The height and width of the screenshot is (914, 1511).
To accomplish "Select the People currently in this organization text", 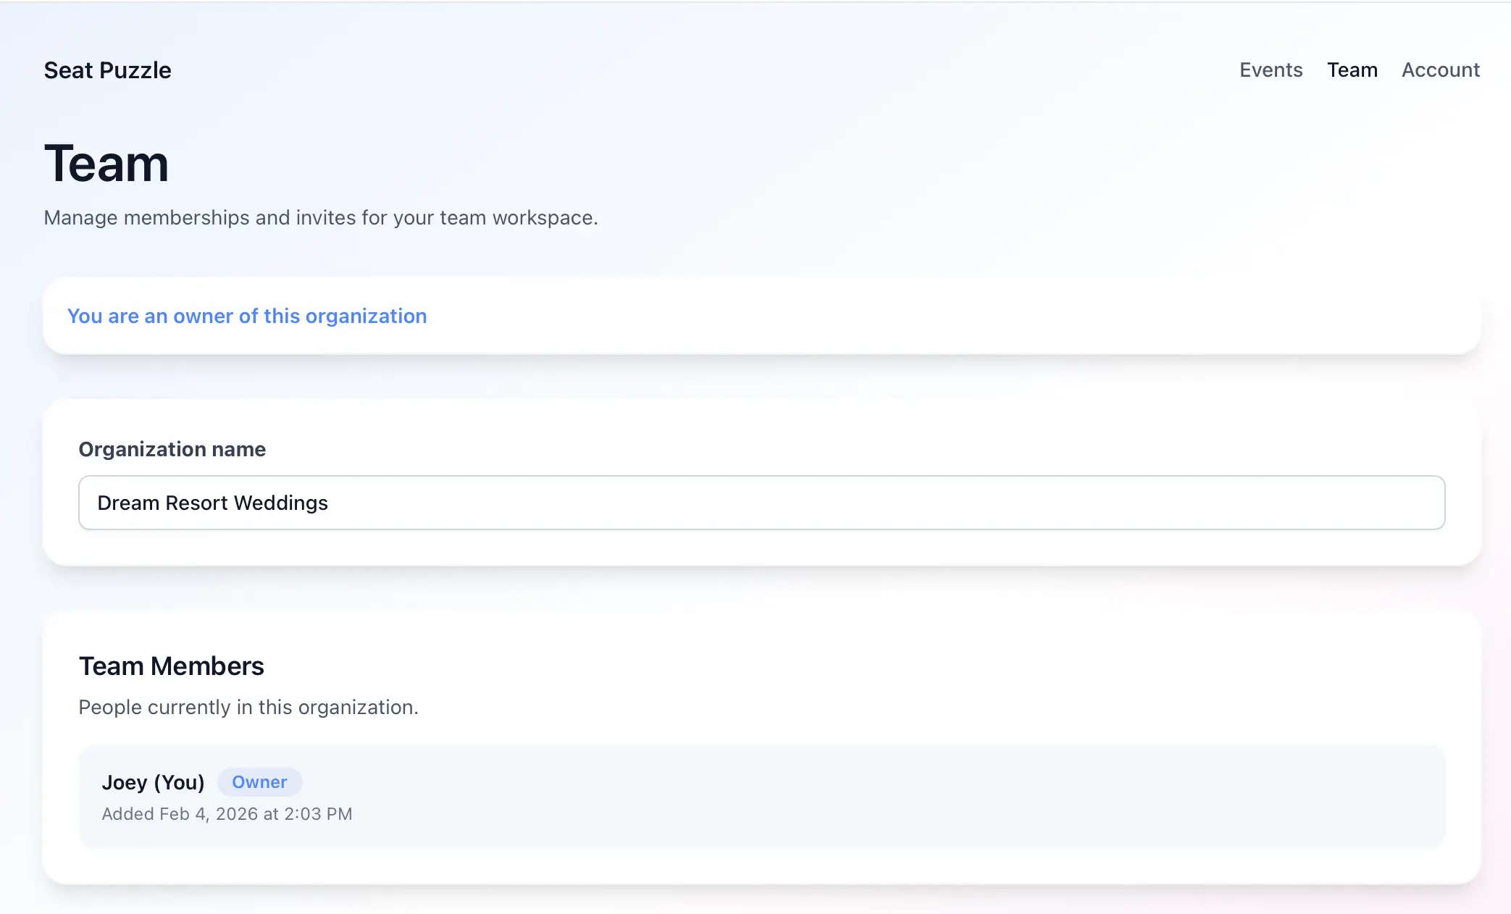I will (x=248, y=707).
